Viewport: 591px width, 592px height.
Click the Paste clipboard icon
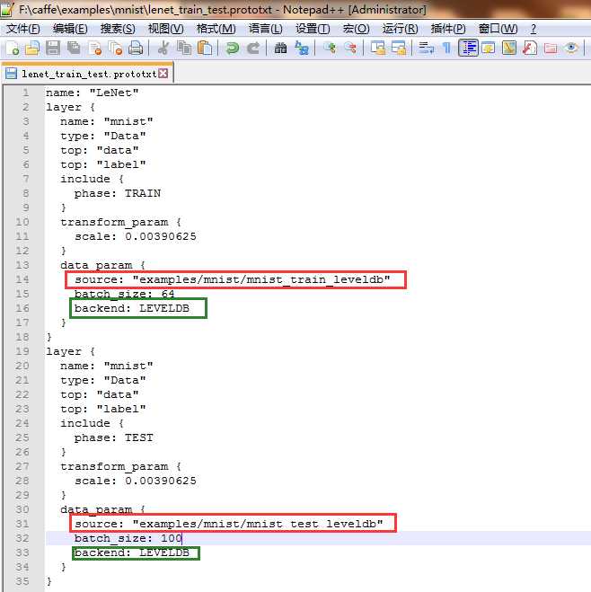coord(205,49)
